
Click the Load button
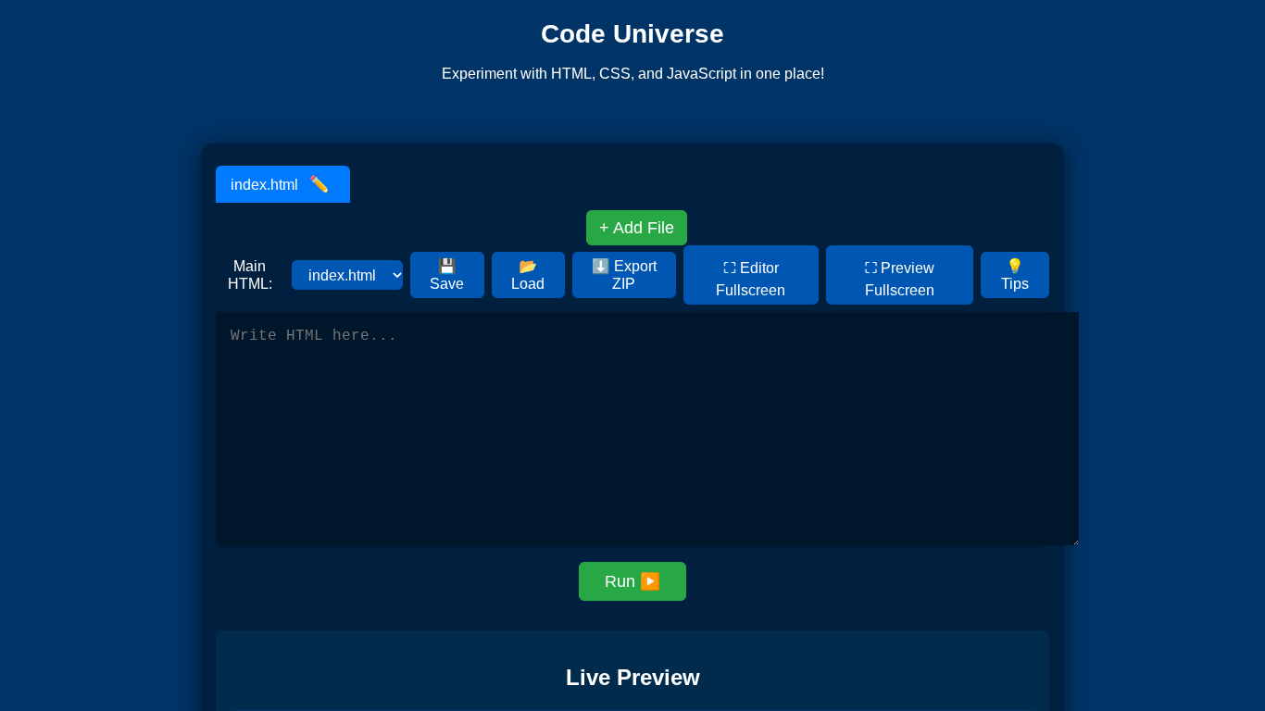[x=528, y=275]
